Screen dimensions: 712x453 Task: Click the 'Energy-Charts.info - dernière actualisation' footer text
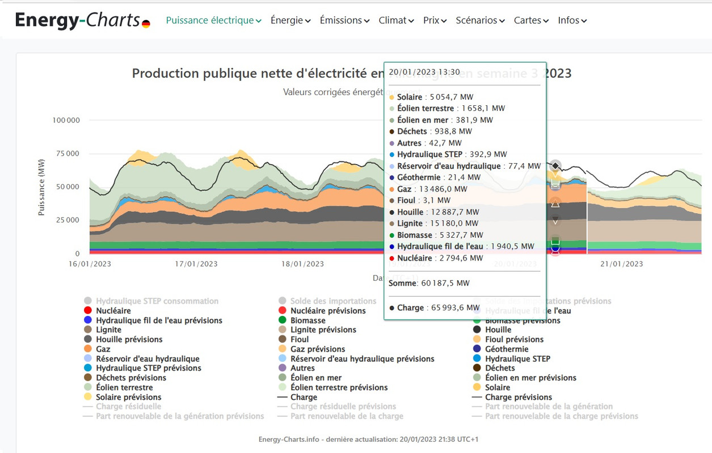(x=368, y=439)
